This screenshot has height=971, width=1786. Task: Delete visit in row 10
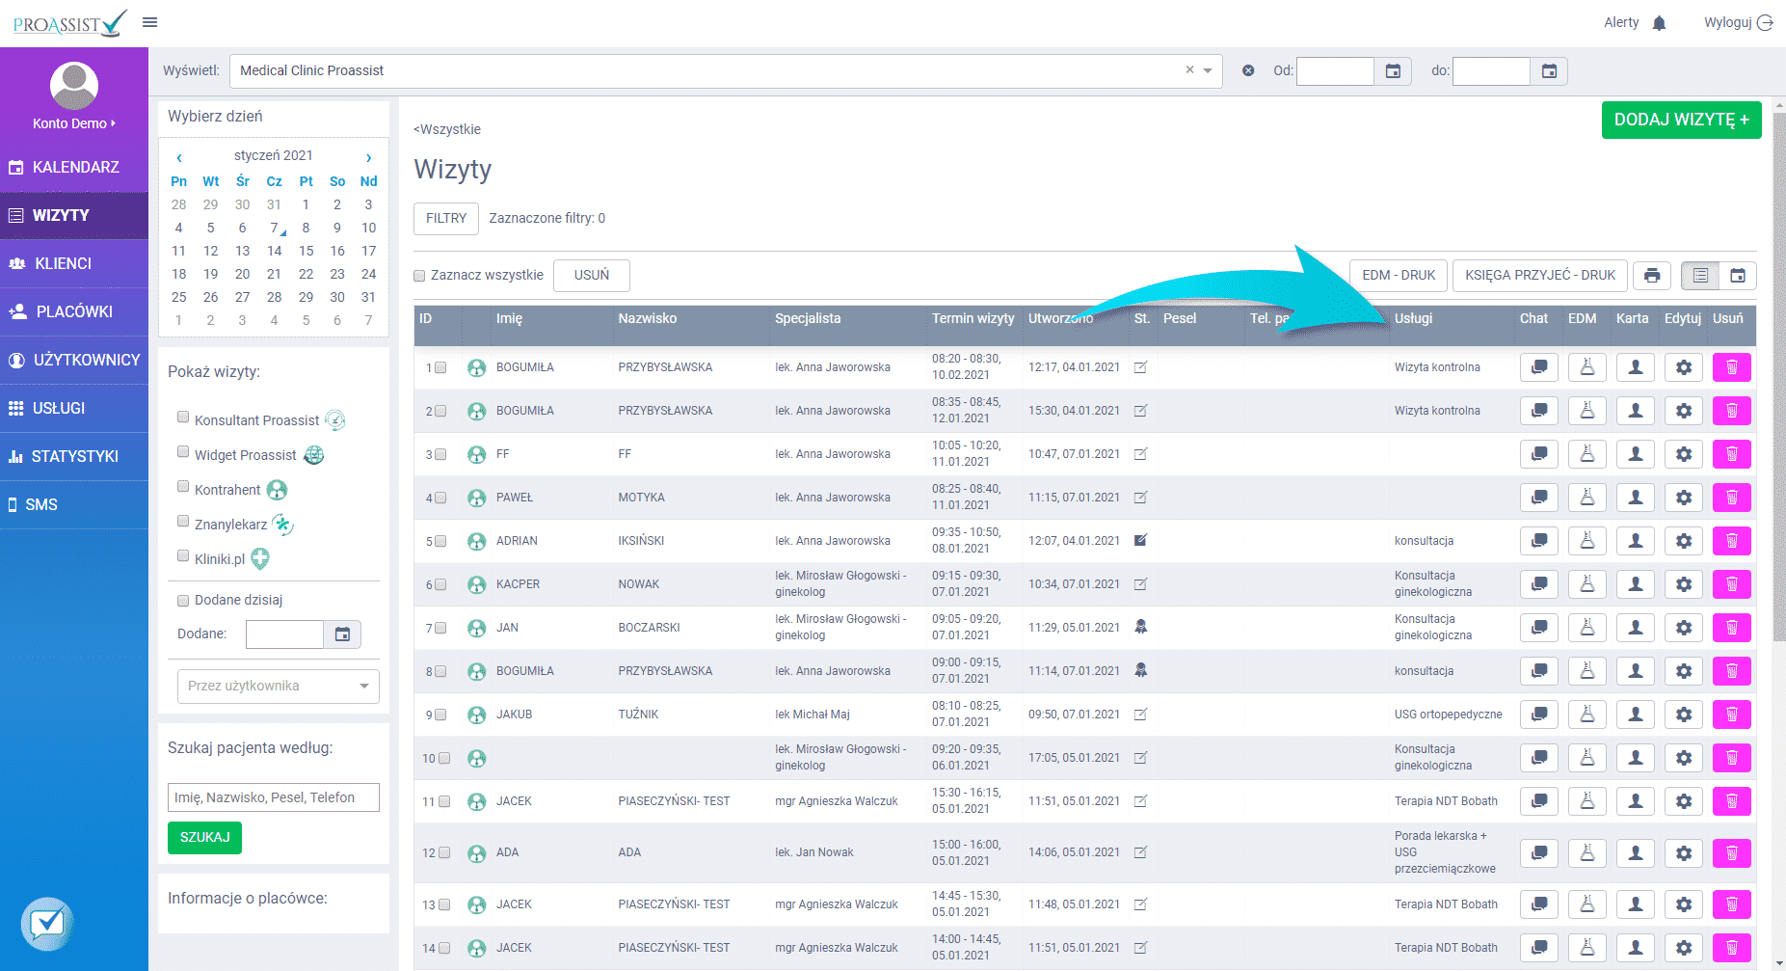(x=1732, y=758)
